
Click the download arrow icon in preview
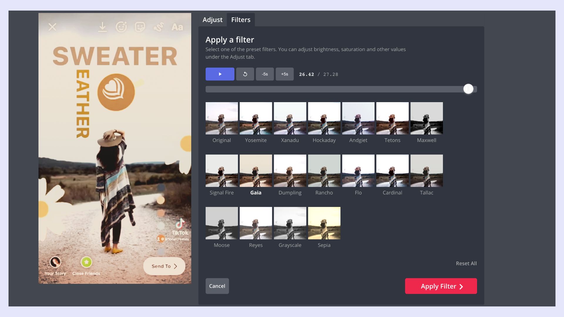(x=102, y=27)
